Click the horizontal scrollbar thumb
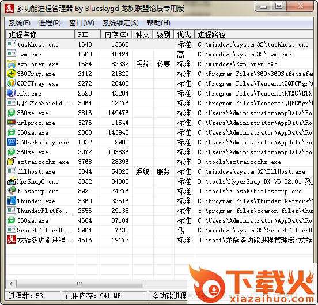This screenshot has height=305, width=318. pyautogui.click(x=79, y=284)
